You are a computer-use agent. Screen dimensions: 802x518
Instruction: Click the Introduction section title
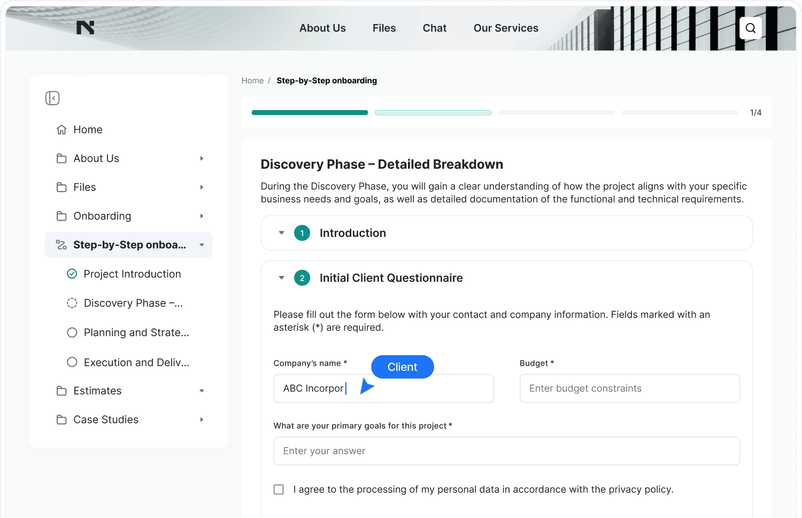(353, 233)
